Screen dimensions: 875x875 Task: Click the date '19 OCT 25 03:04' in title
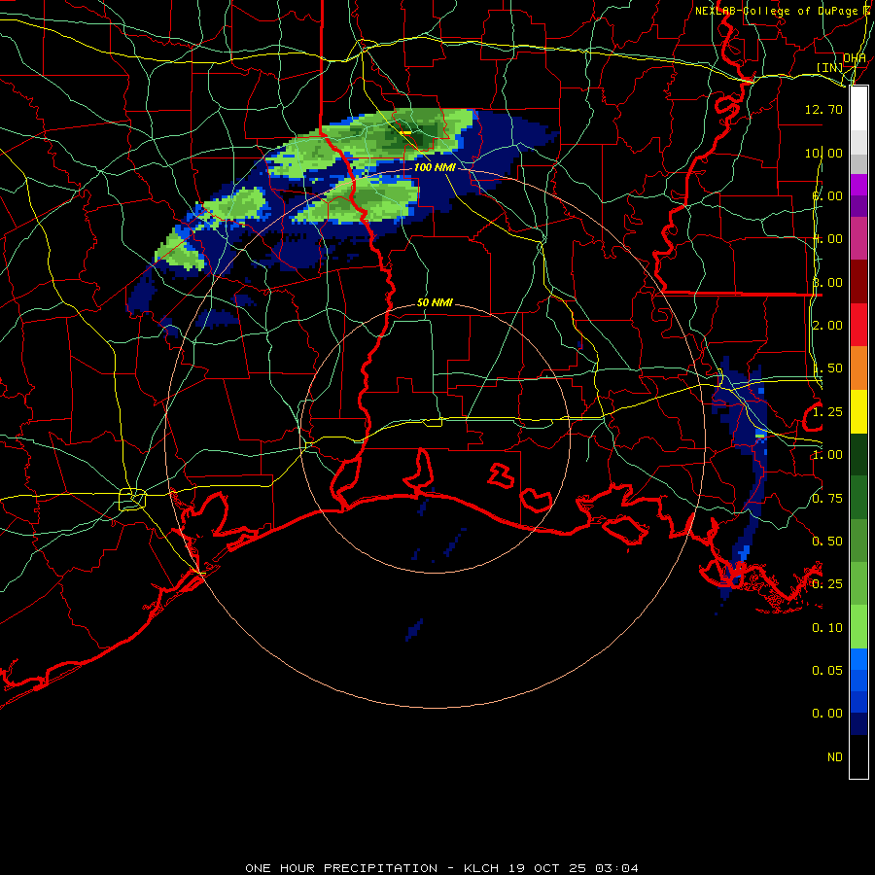(574, 868)
